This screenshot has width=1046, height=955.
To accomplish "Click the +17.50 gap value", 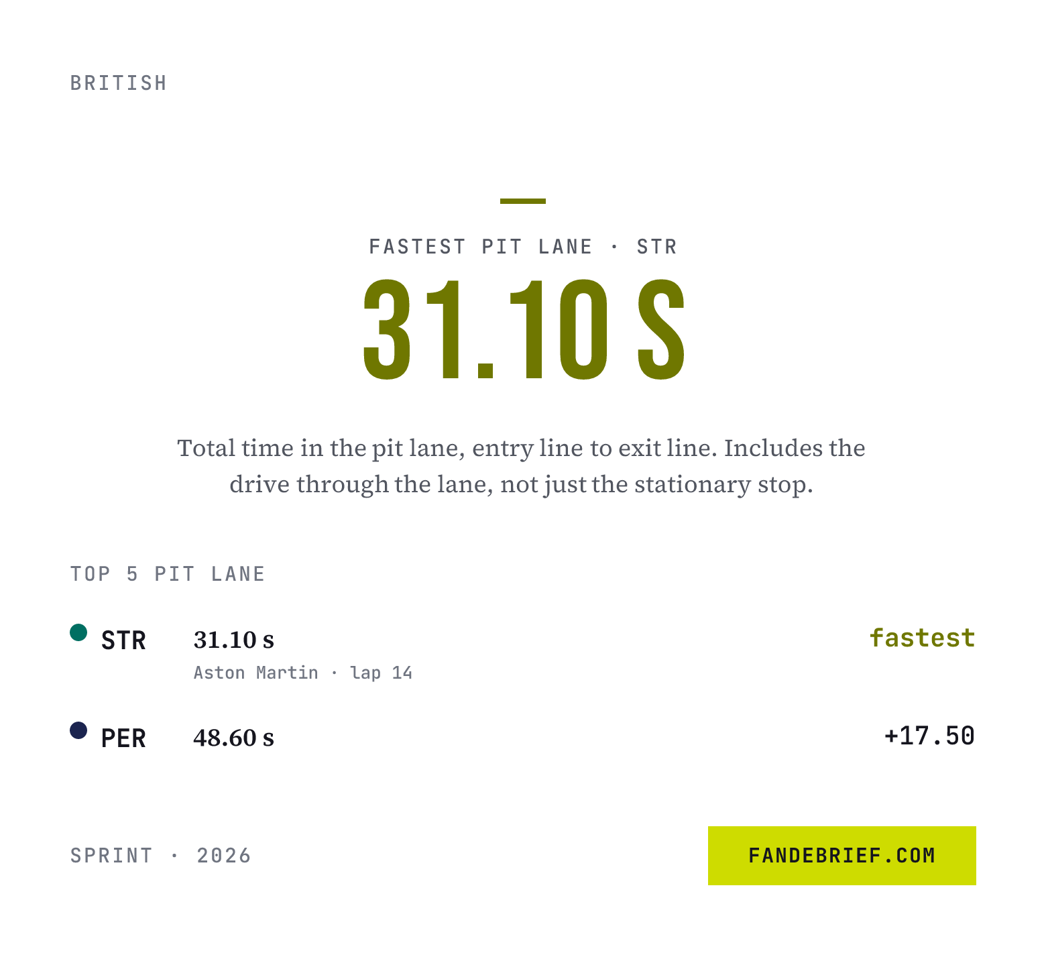I will [929, 736].
